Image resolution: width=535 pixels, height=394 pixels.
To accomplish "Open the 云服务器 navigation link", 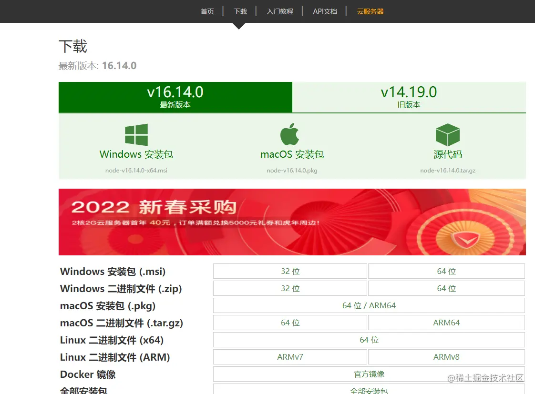I will tap(370, 11).
